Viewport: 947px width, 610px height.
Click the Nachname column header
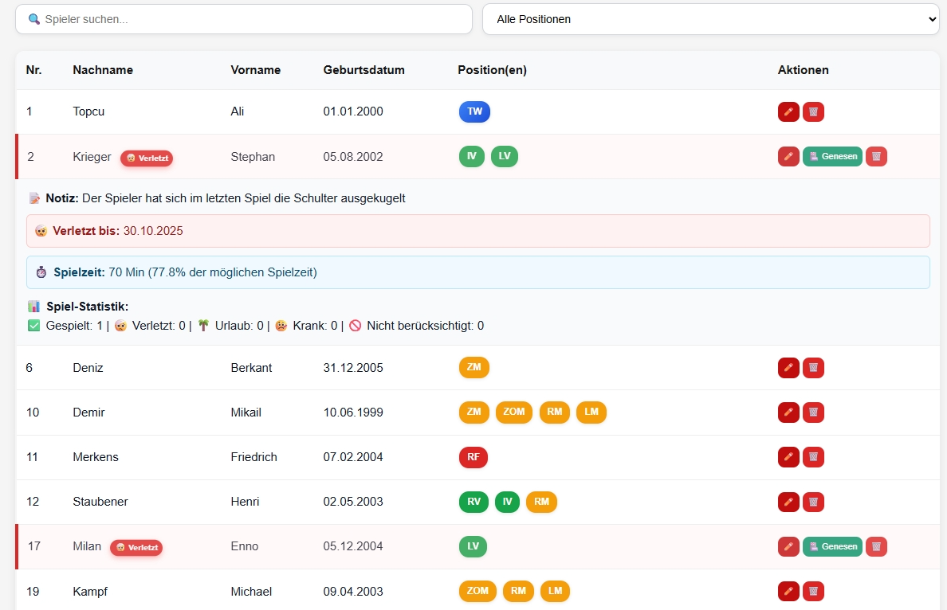[x=103, y=70]
